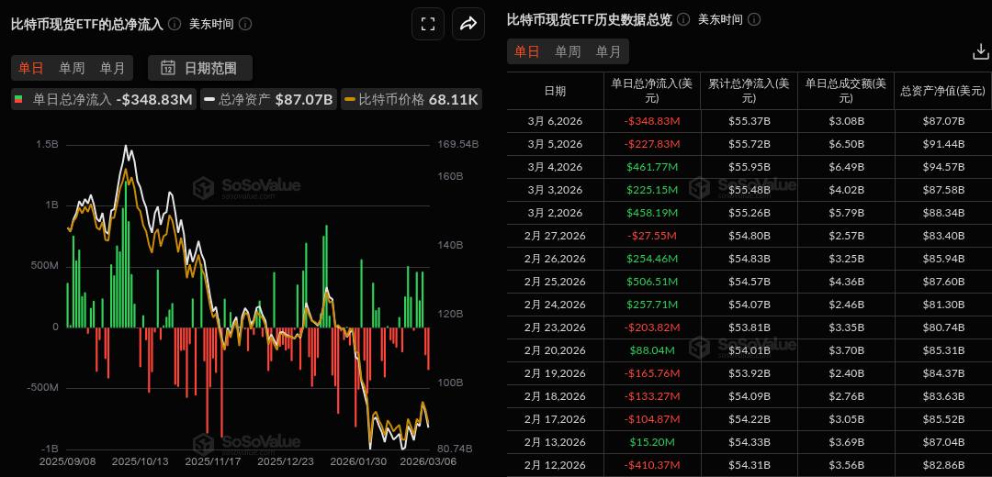992x477 pixels.
Task: Click the info icon next to 美东时间 above the table
Action: click(x=753, y=19)
